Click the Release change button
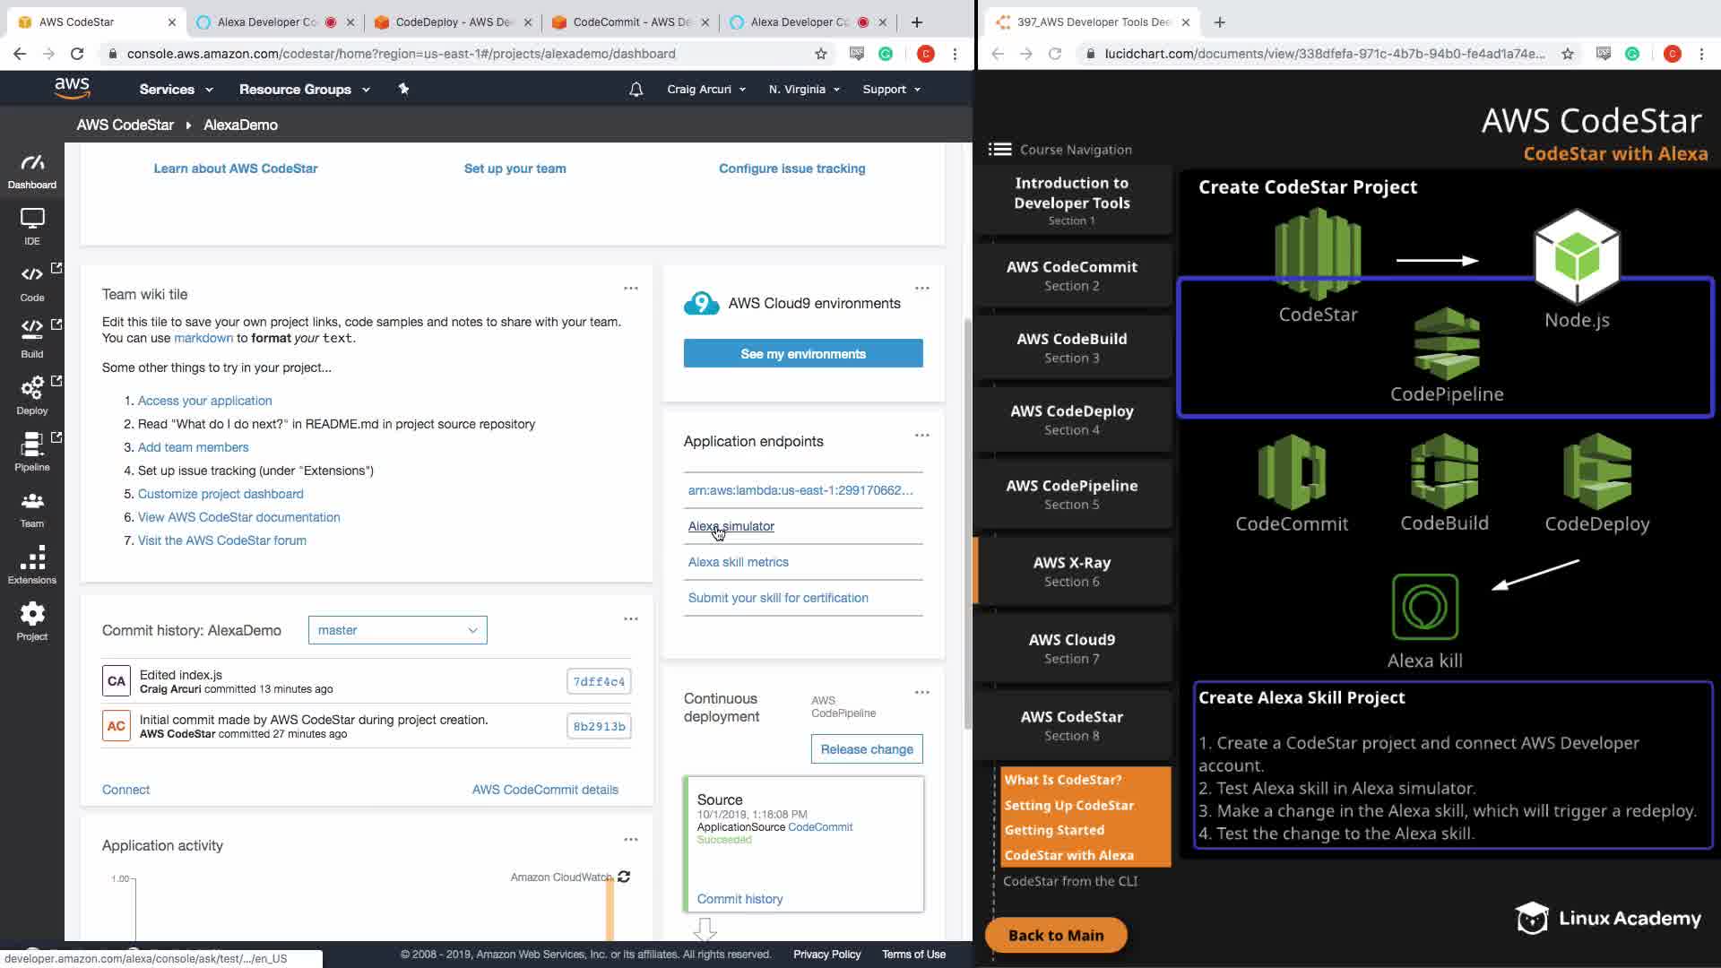1721x968 pixels. click(x=866, y=749)
